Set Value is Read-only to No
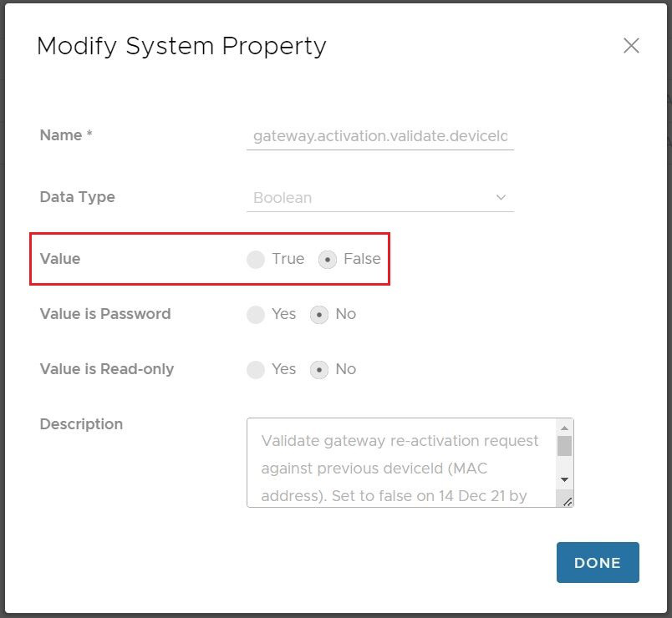The image size is (672, 618). [319, 370]
